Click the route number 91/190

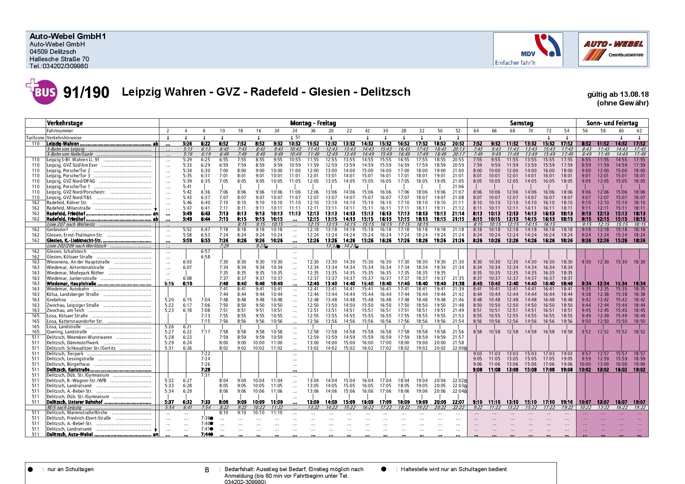pyautogui.click(x=86, y=93)
